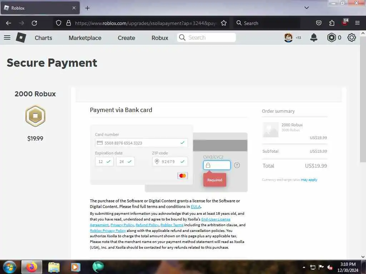The width and height of the screenshot is (366, 274).
Task: Open the Marketplace page
Action: 85,38
